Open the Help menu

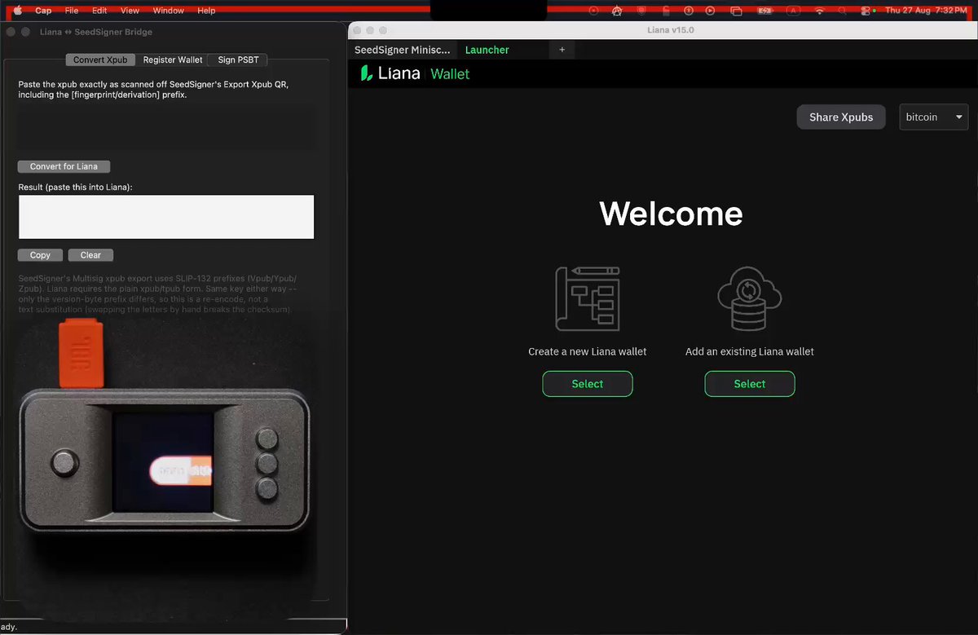pos(206,11)
